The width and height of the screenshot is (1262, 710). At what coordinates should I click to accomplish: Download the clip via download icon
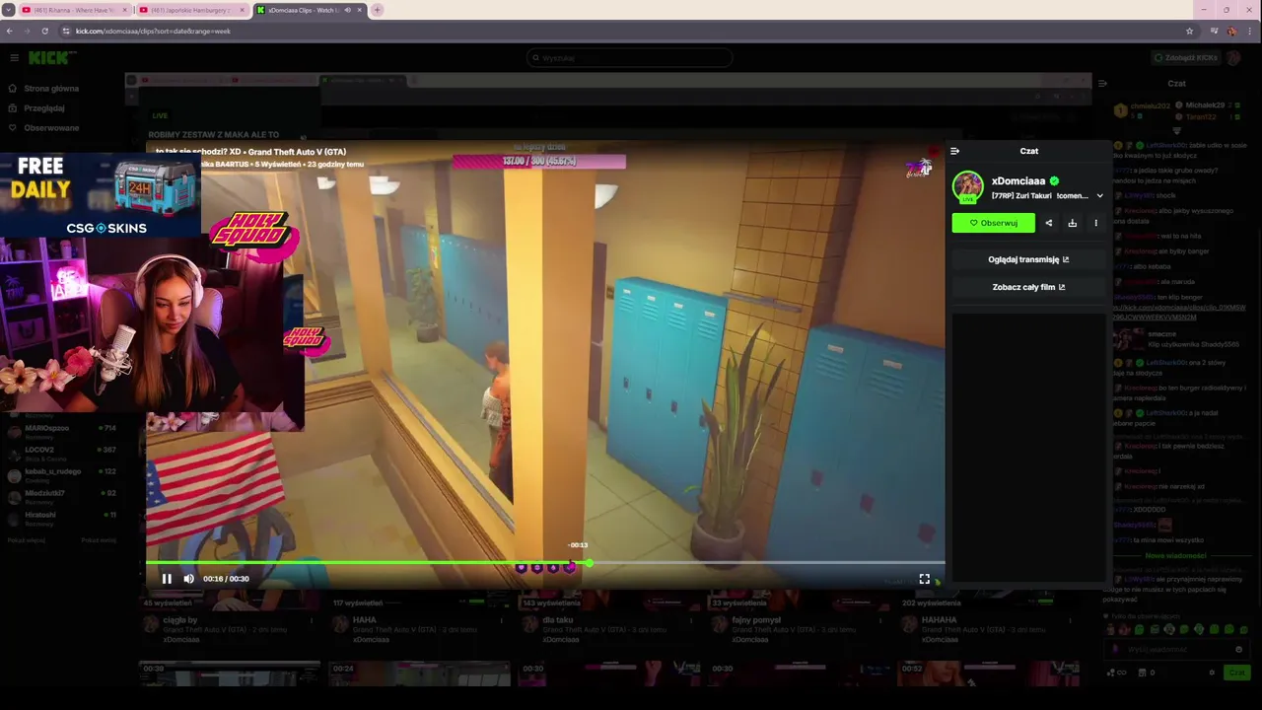1073,223
